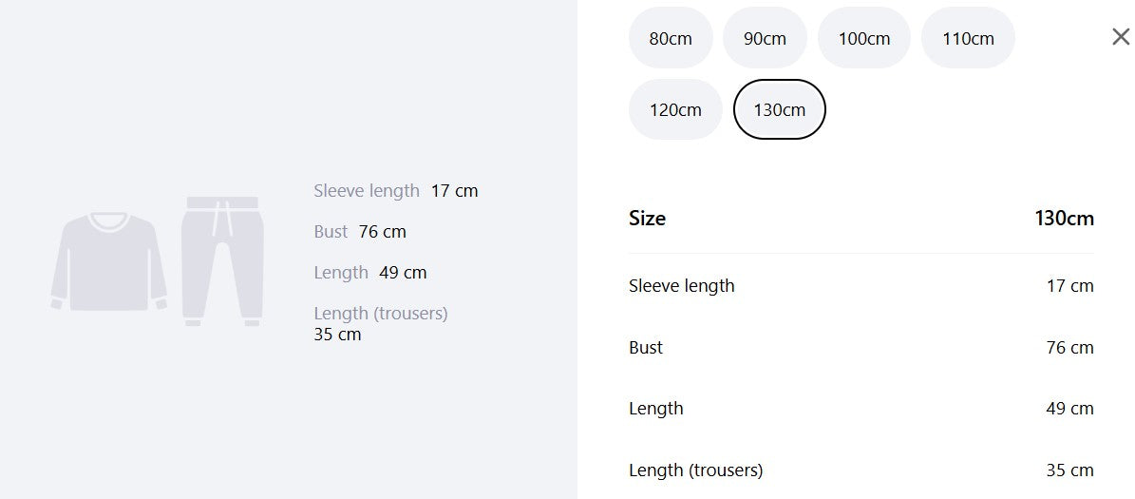Screen dimensions: 1135x499
Task: Click the Length 49 cm label near the illustration
Action: point(369,273)
